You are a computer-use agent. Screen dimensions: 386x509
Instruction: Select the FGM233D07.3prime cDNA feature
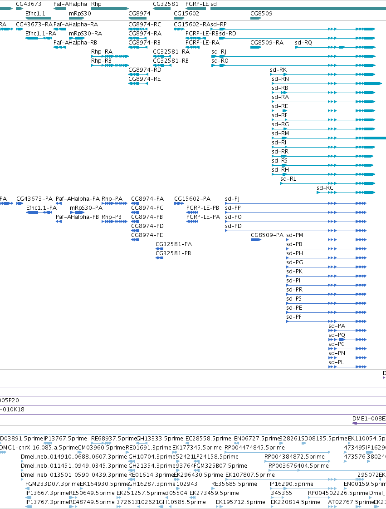coord(27,489)
